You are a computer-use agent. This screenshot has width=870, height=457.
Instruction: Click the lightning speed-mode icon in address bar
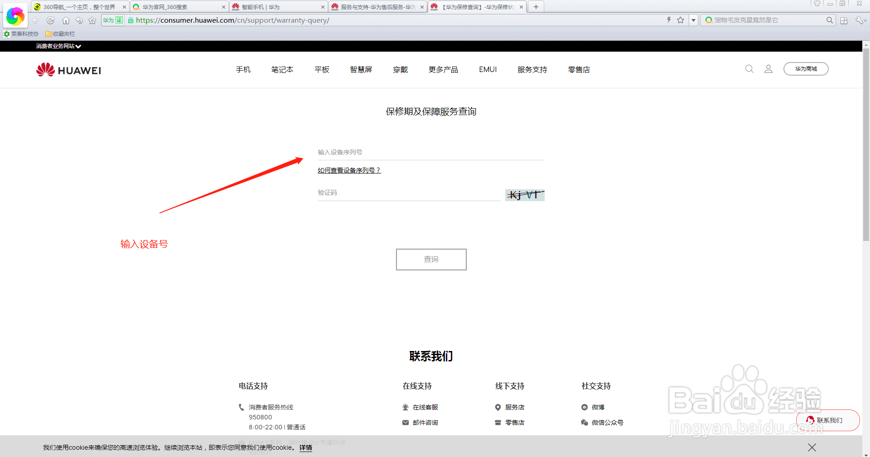(669, 20)
